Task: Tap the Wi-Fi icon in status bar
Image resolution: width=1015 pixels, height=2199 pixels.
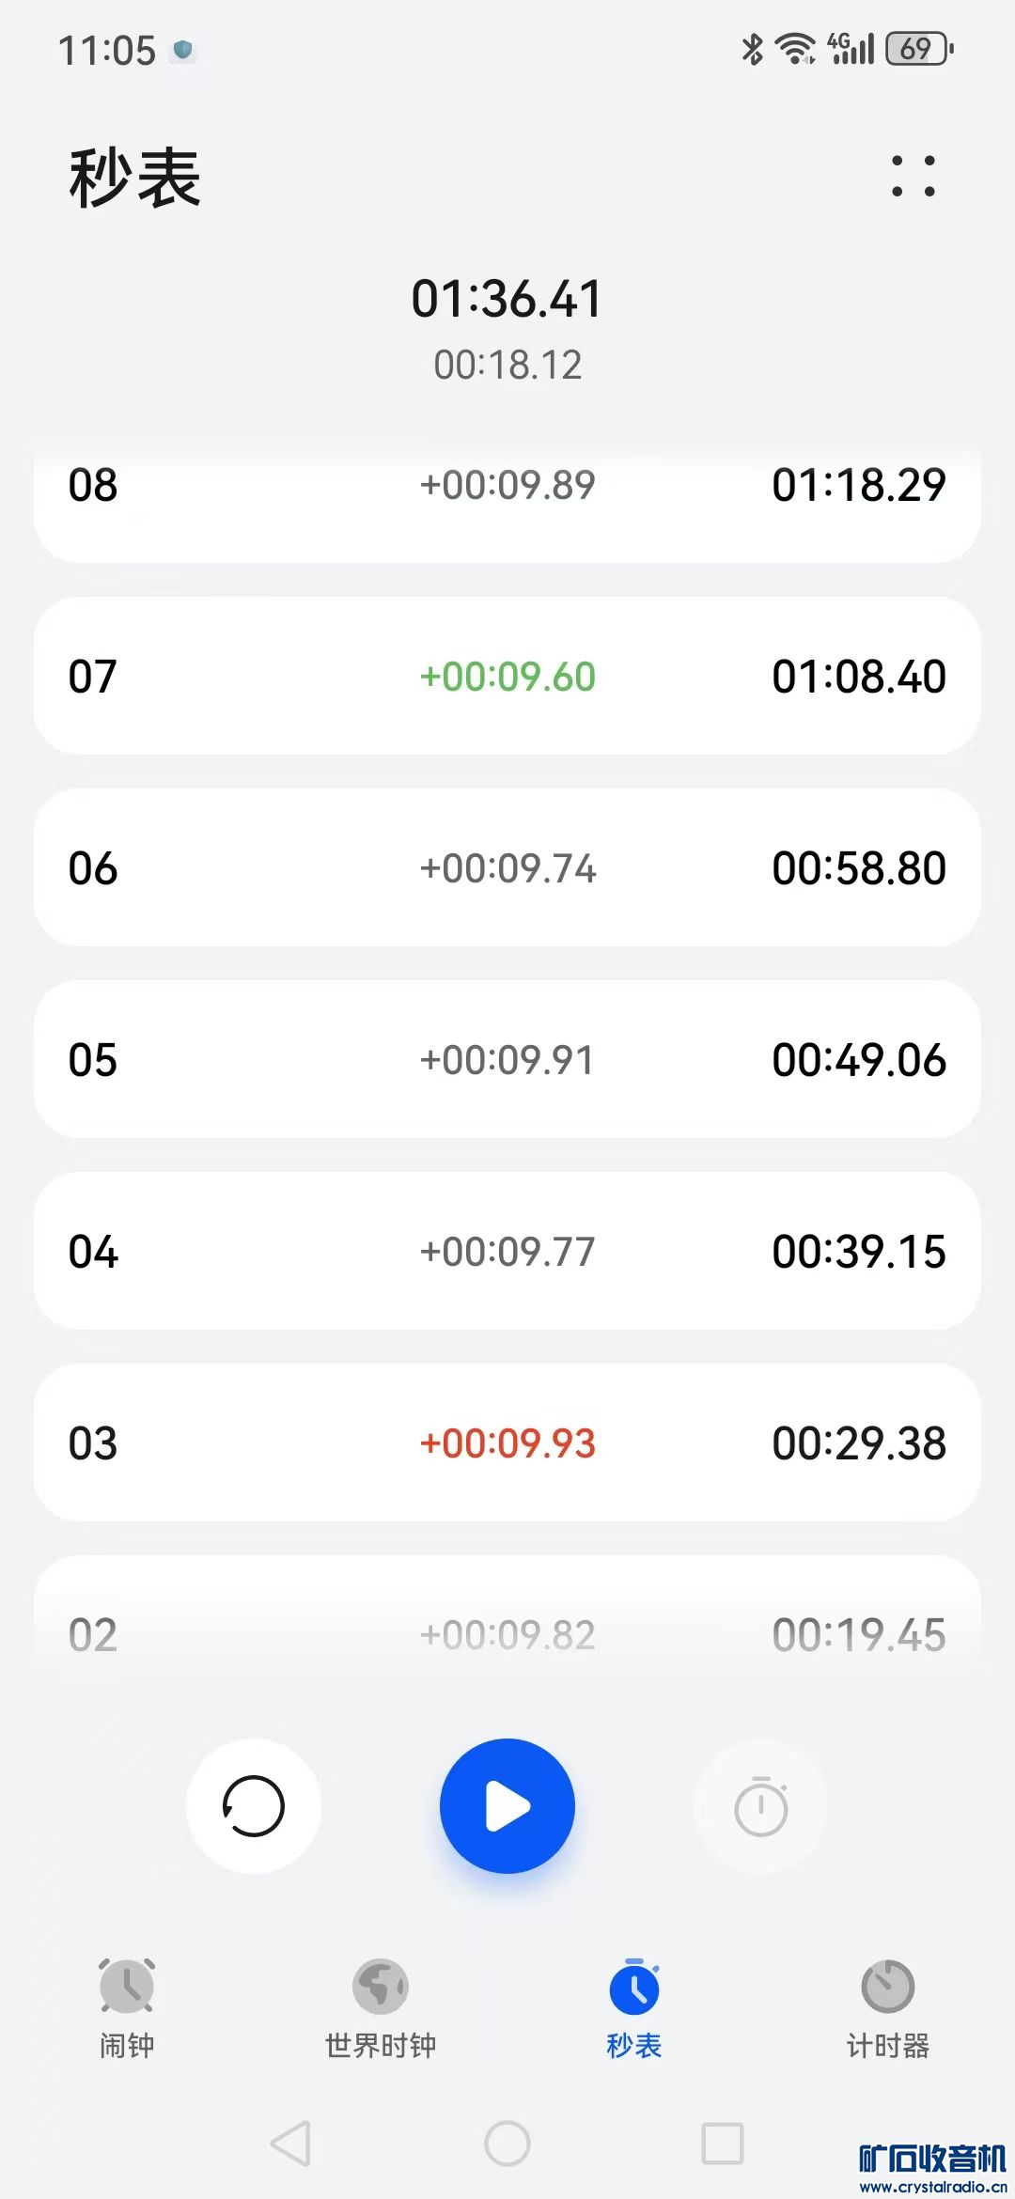Action: click(795, 49)
